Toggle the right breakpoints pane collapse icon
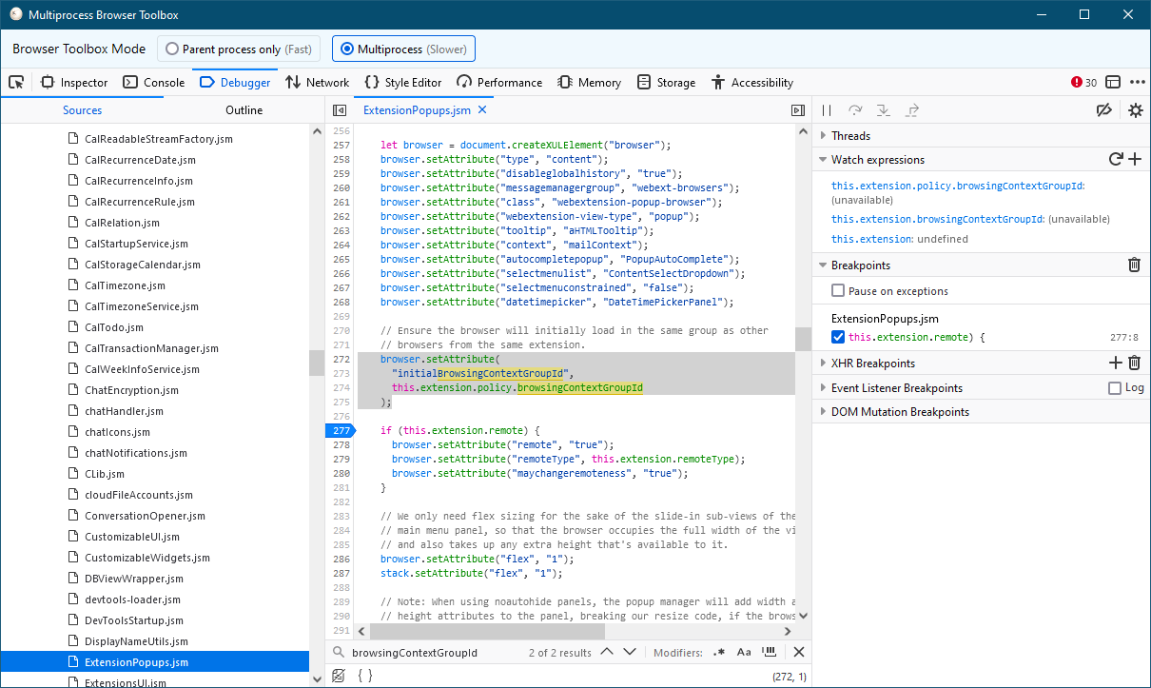This screenshot has width=1151, height=688. tap(798, 110)
